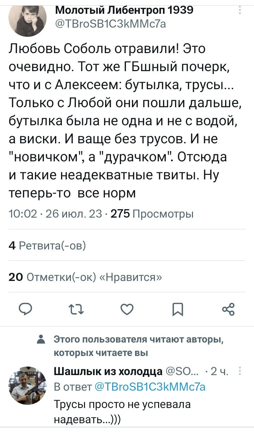254x437 pixels.
Task: View the list of 4 Ретвита(-ов)
Action: [47, 245]
